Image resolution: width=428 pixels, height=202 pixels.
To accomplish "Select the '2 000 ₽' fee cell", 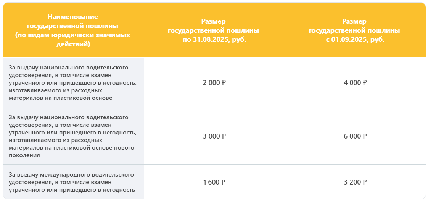I will coord(214,82).
